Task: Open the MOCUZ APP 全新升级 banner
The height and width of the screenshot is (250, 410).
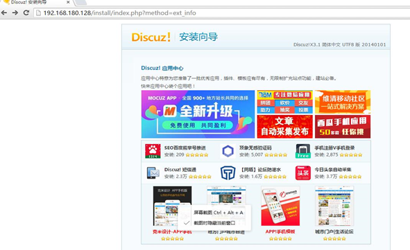Action: tap(198, 114)
